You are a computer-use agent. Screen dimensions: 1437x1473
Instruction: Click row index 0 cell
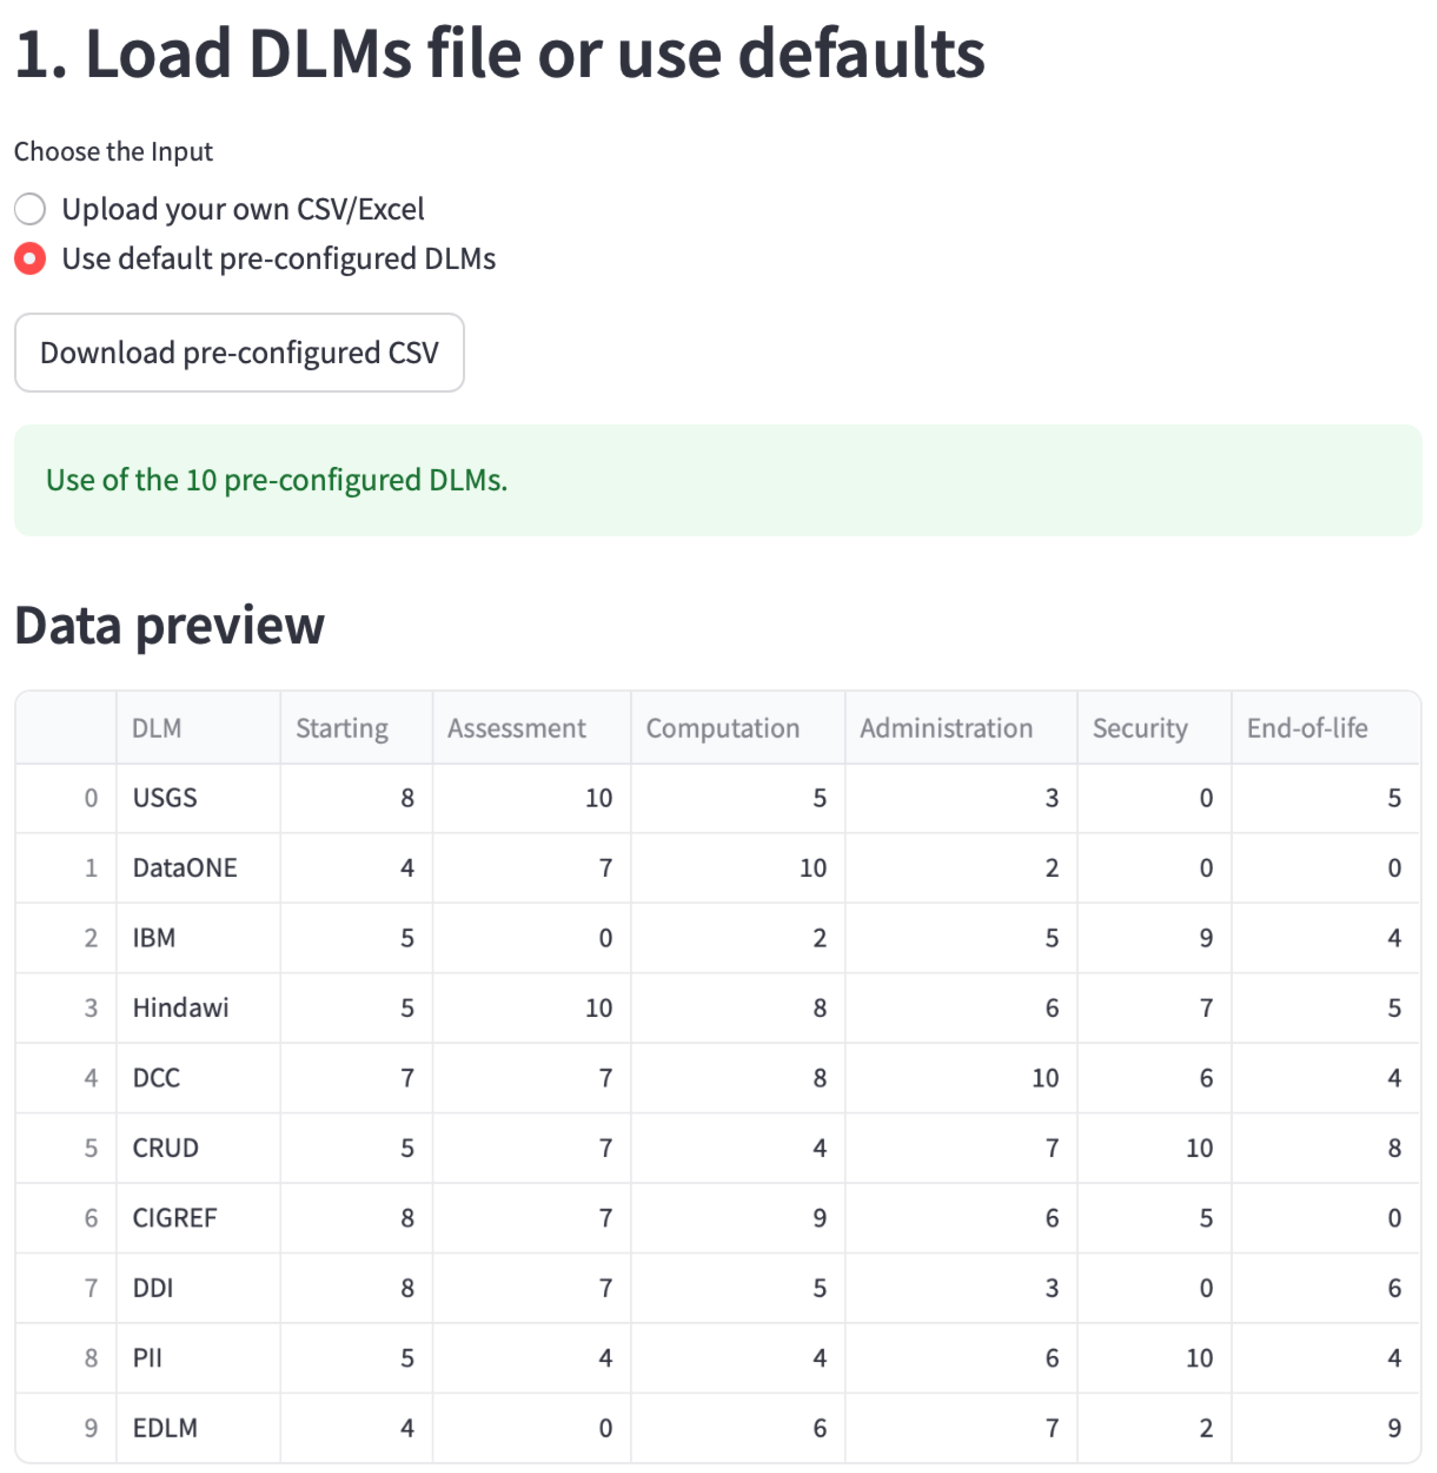(x=67, y=799)
